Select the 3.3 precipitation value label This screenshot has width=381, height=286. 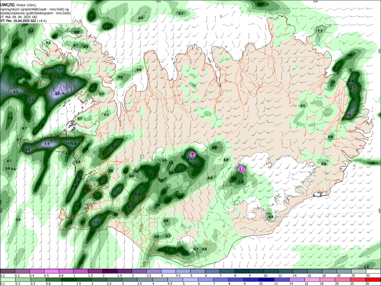click(96, 222)
